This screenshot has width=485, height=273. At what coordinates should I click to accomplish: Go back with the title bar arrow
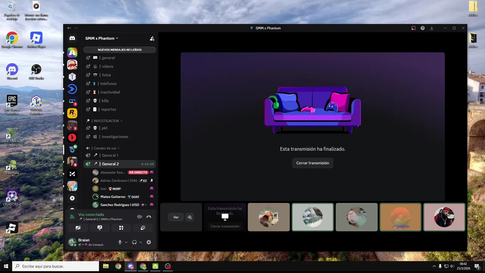(69, 28)
